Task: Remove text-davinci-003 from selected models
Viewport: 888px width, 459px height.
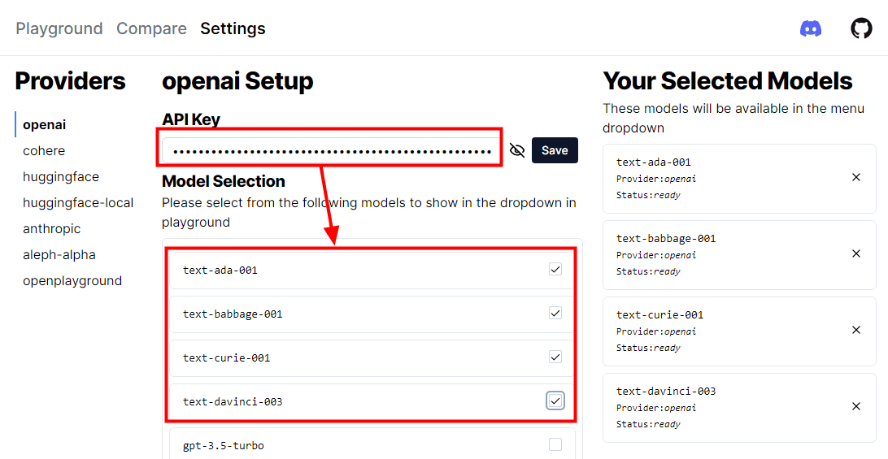Action: [856, 406]
